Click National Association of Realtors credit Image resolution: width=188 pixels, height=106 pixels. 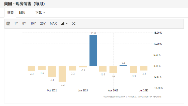coord(145,96)
